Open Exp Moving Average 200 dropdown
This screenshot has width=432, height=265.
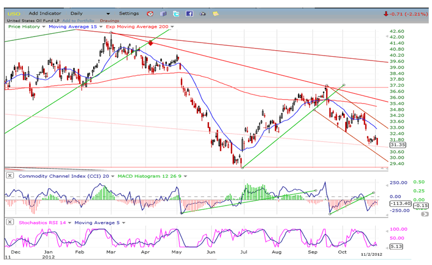click(172, 26)
